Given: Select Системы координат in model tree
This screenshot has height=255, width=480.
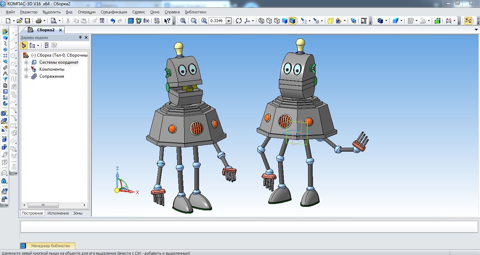Looking at the screenshot, I should click(59, 62).
